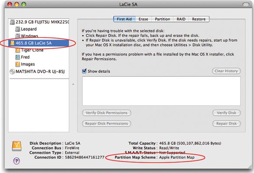Click the Tiger Clone volume icon
The width and height of the screenshot is (254, 173).
[17, 50]
